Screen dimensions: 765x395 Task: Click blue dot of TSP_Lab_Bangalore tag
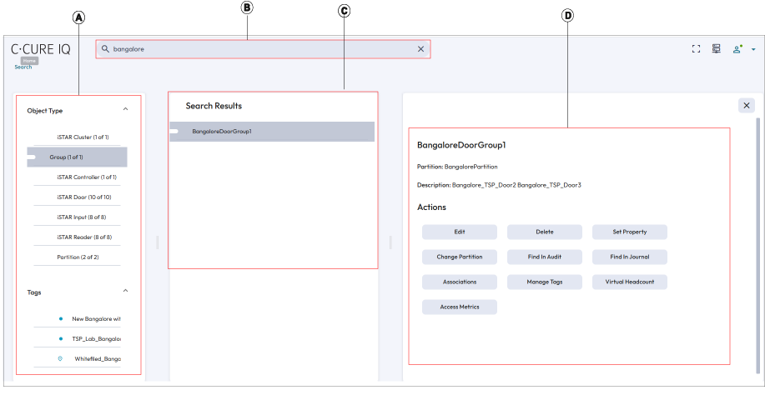[61, 339]
